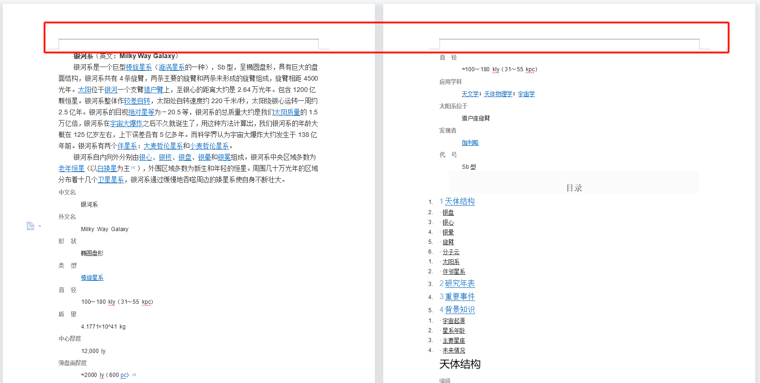This screenshot has height=383, width=760.
Task: Open the 棒旋星系 link in the first paragraph
Action: tap(139, 67)
